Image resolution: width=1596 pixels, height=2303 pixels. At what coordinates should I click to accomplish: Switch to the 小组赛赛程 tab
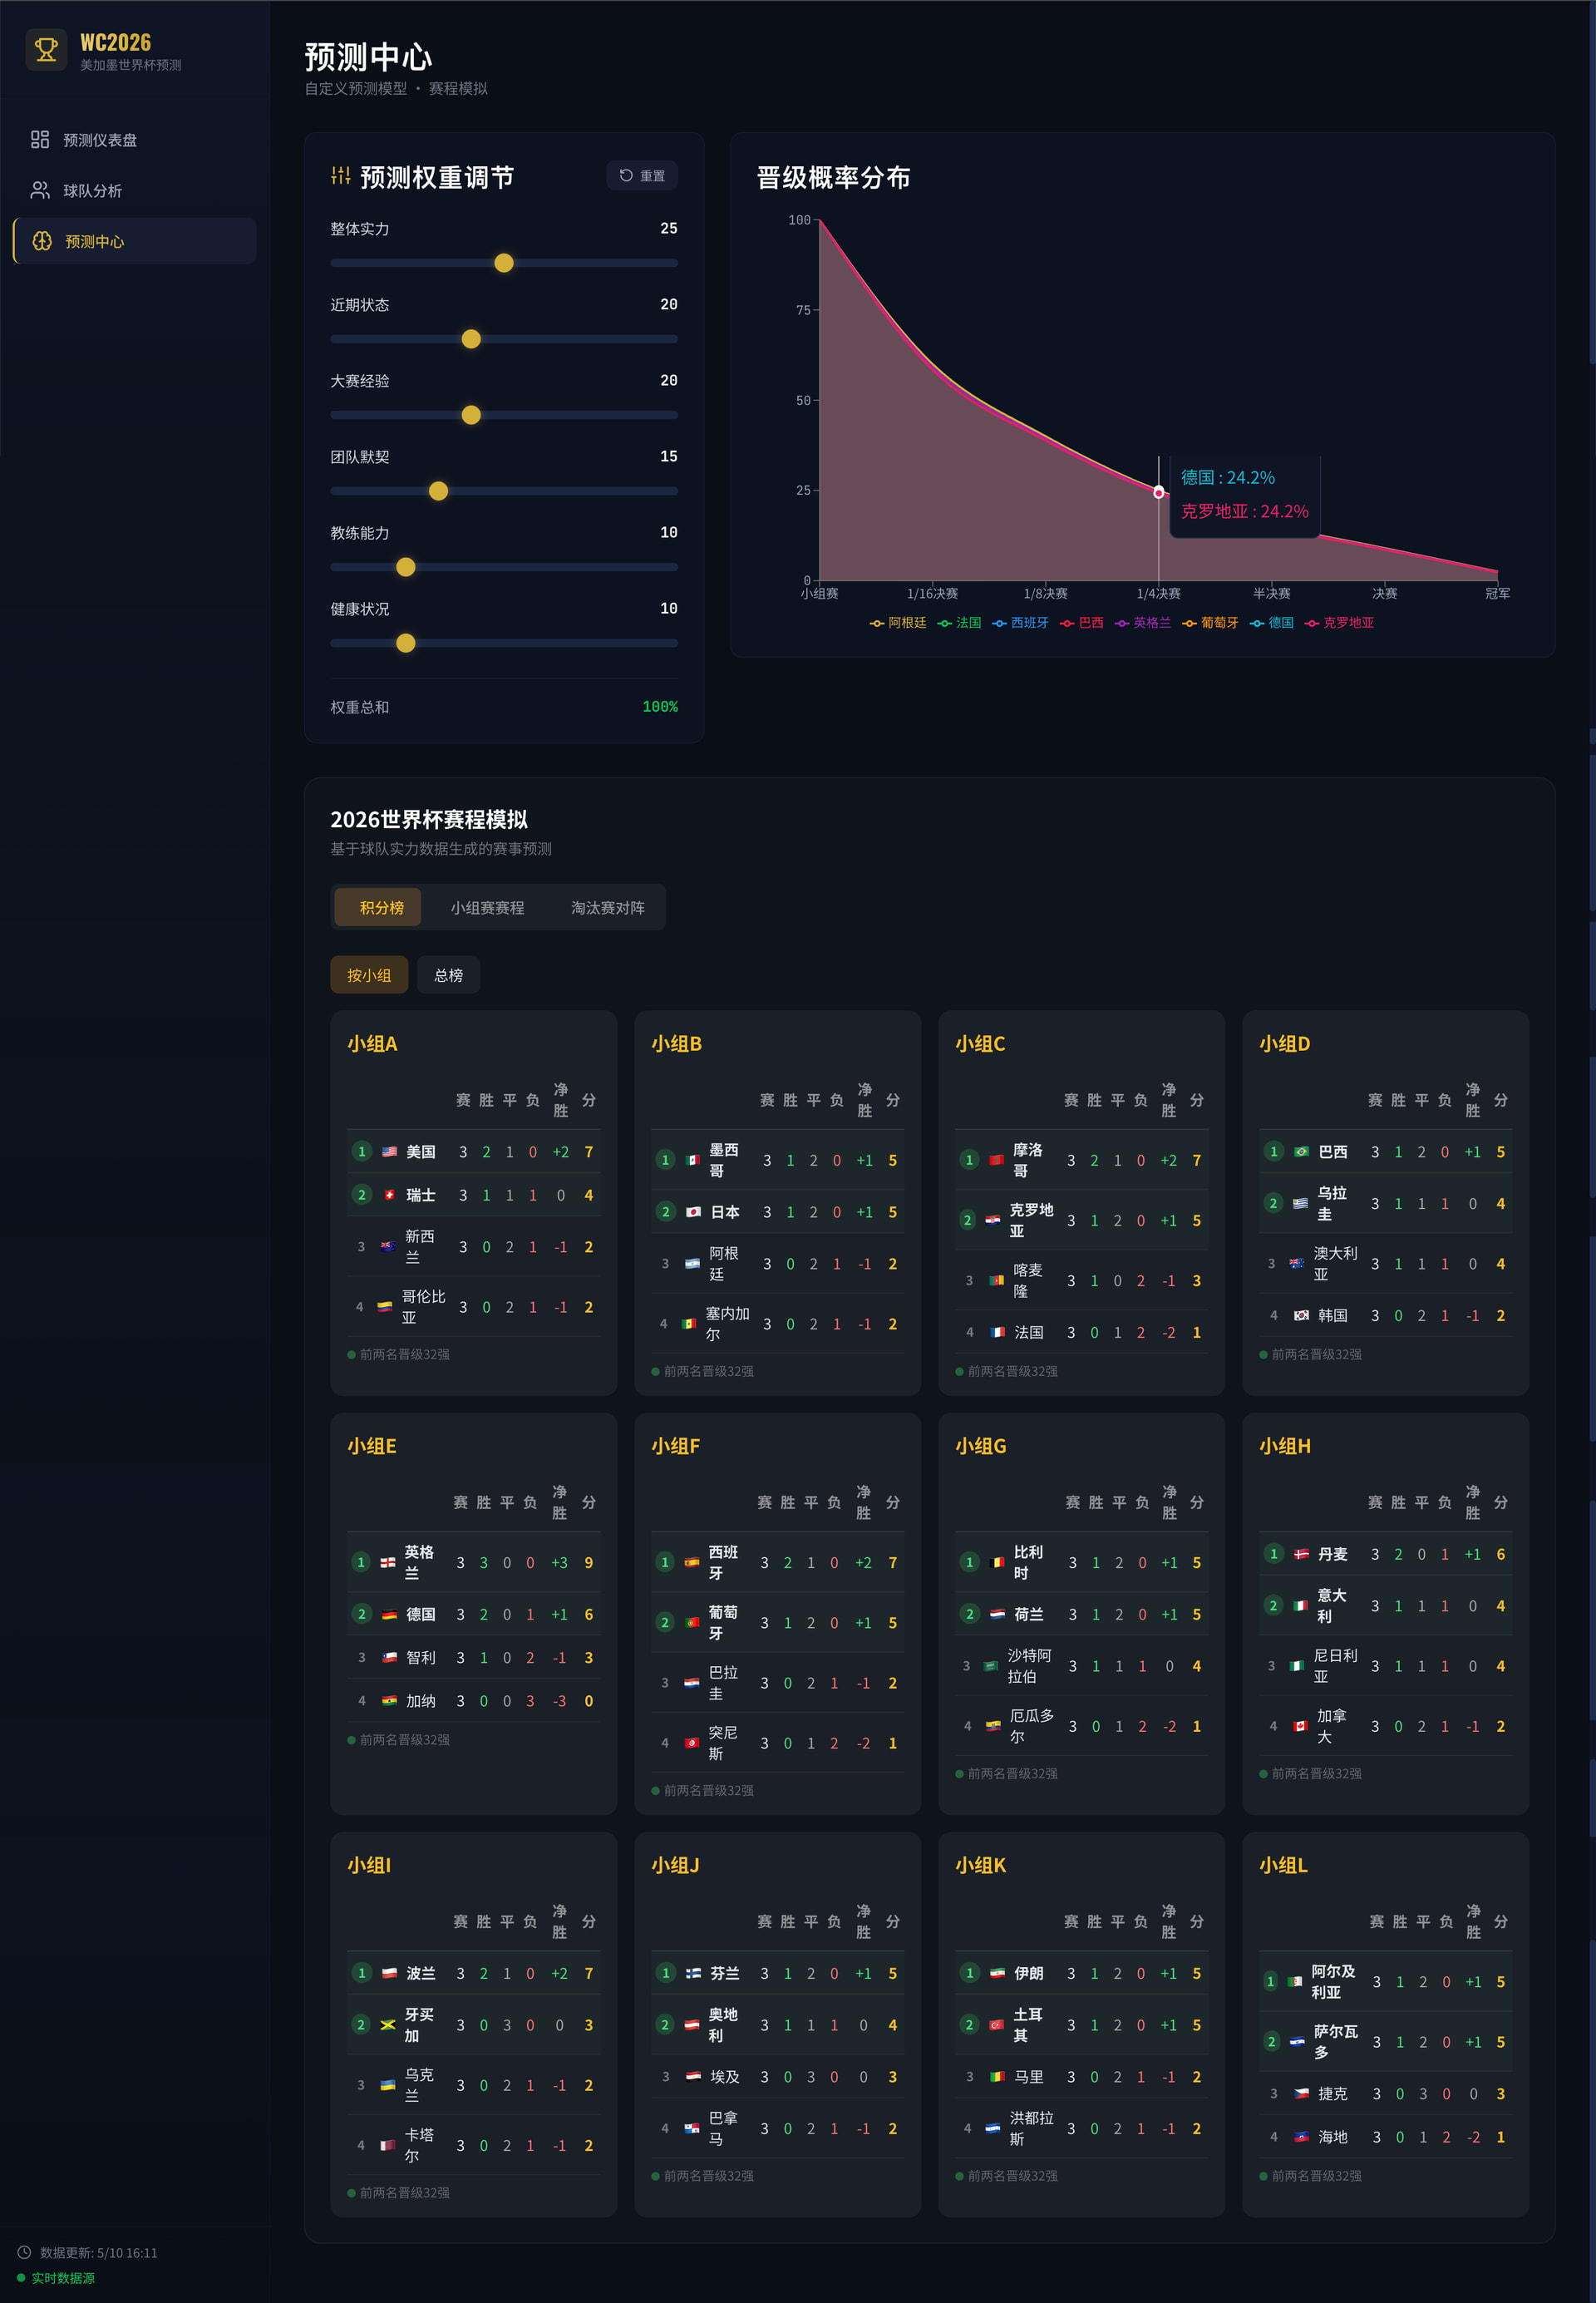487,908
